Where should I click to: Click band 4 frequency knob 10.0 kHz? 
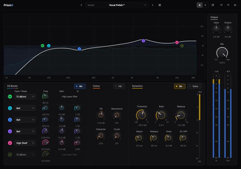46,143
